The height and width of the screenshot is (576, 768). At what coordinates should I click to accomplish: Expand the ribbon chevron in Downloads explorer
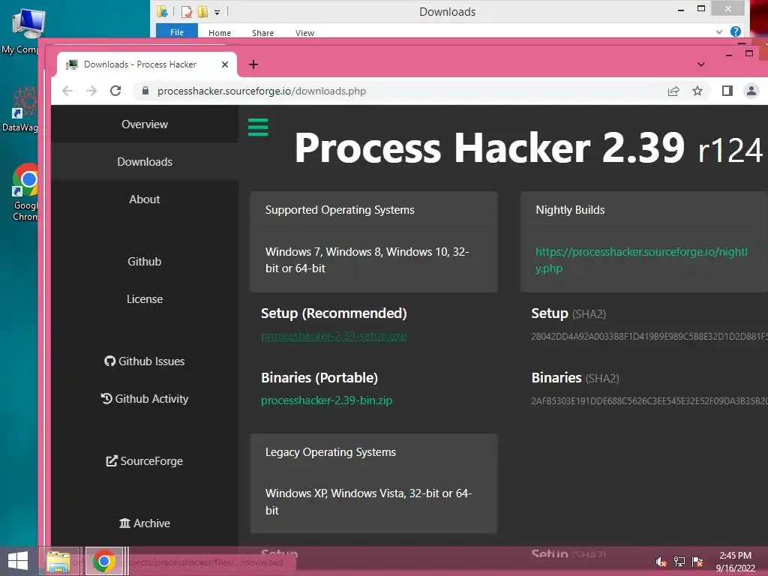[719, 31]
